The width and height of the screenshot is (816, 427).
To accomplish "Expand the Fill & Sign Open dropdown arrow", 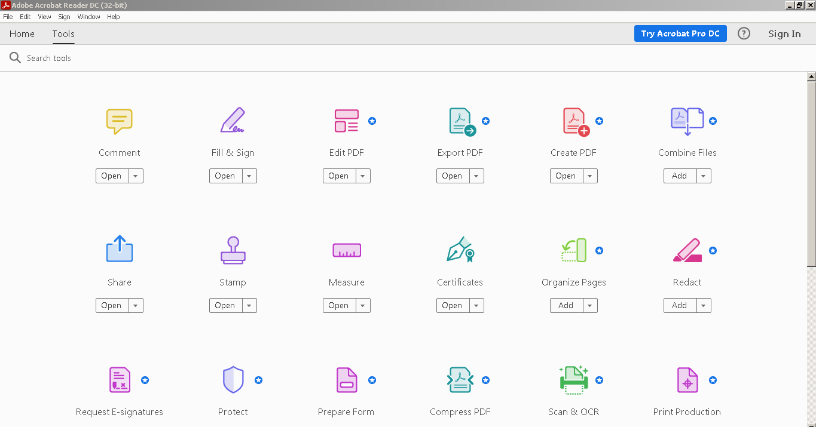I will (249, 176).
